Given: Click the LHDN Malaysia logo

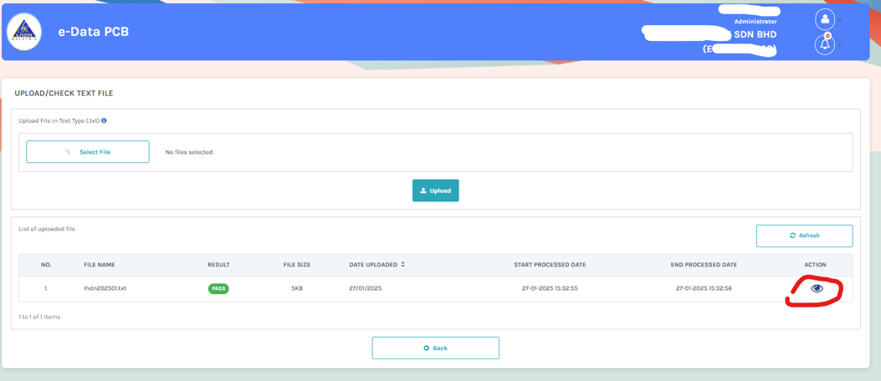Looking at the screenshot, I should coord(23,32).
